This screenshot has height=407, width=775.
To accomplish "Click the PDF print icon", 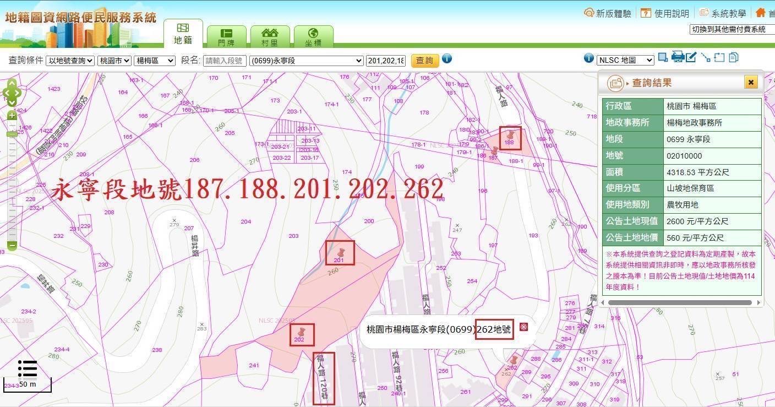I will (678, 57).
